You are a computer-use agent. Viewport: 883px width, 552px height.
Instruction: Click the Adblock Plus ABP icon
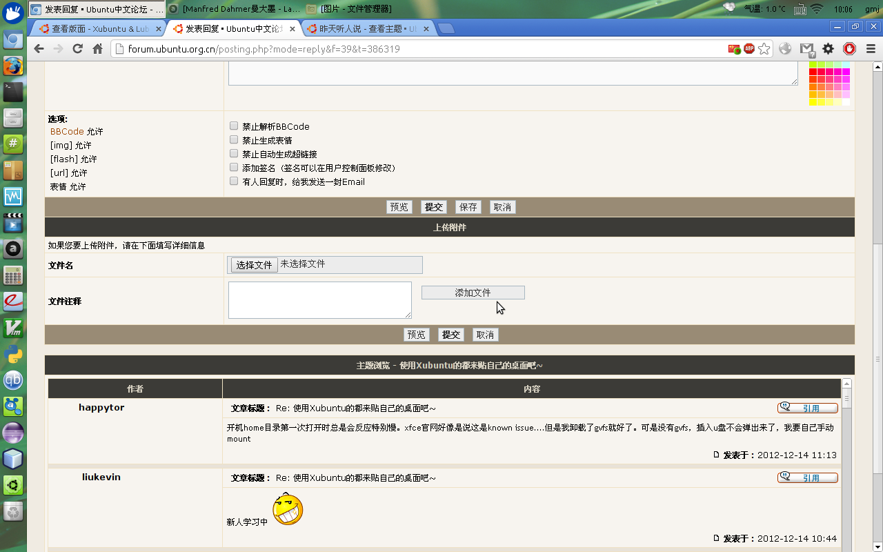[749, 49]
